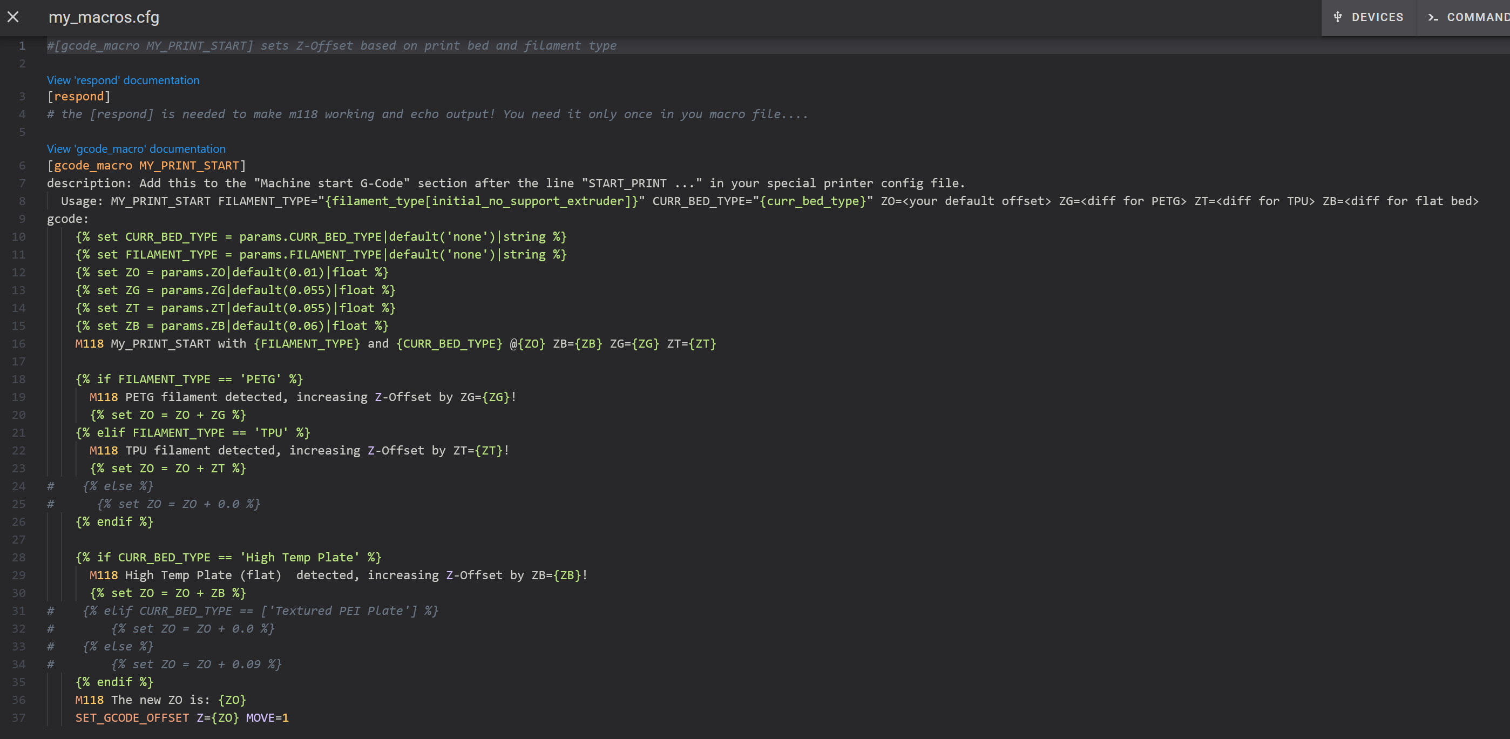Viewport: 1510px width, 739px height.
Task: Click the commented else on line 24
Action: [100, 486]
